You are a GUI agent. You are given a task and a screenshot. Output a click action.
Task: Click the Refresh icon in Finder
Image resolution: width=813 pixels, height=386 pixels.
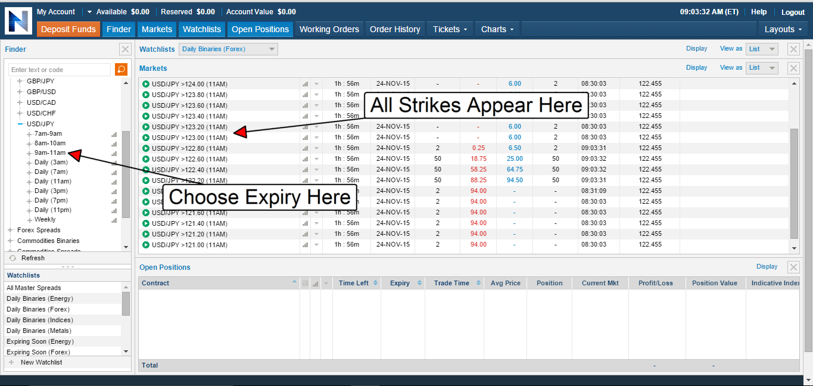(13, 258)
